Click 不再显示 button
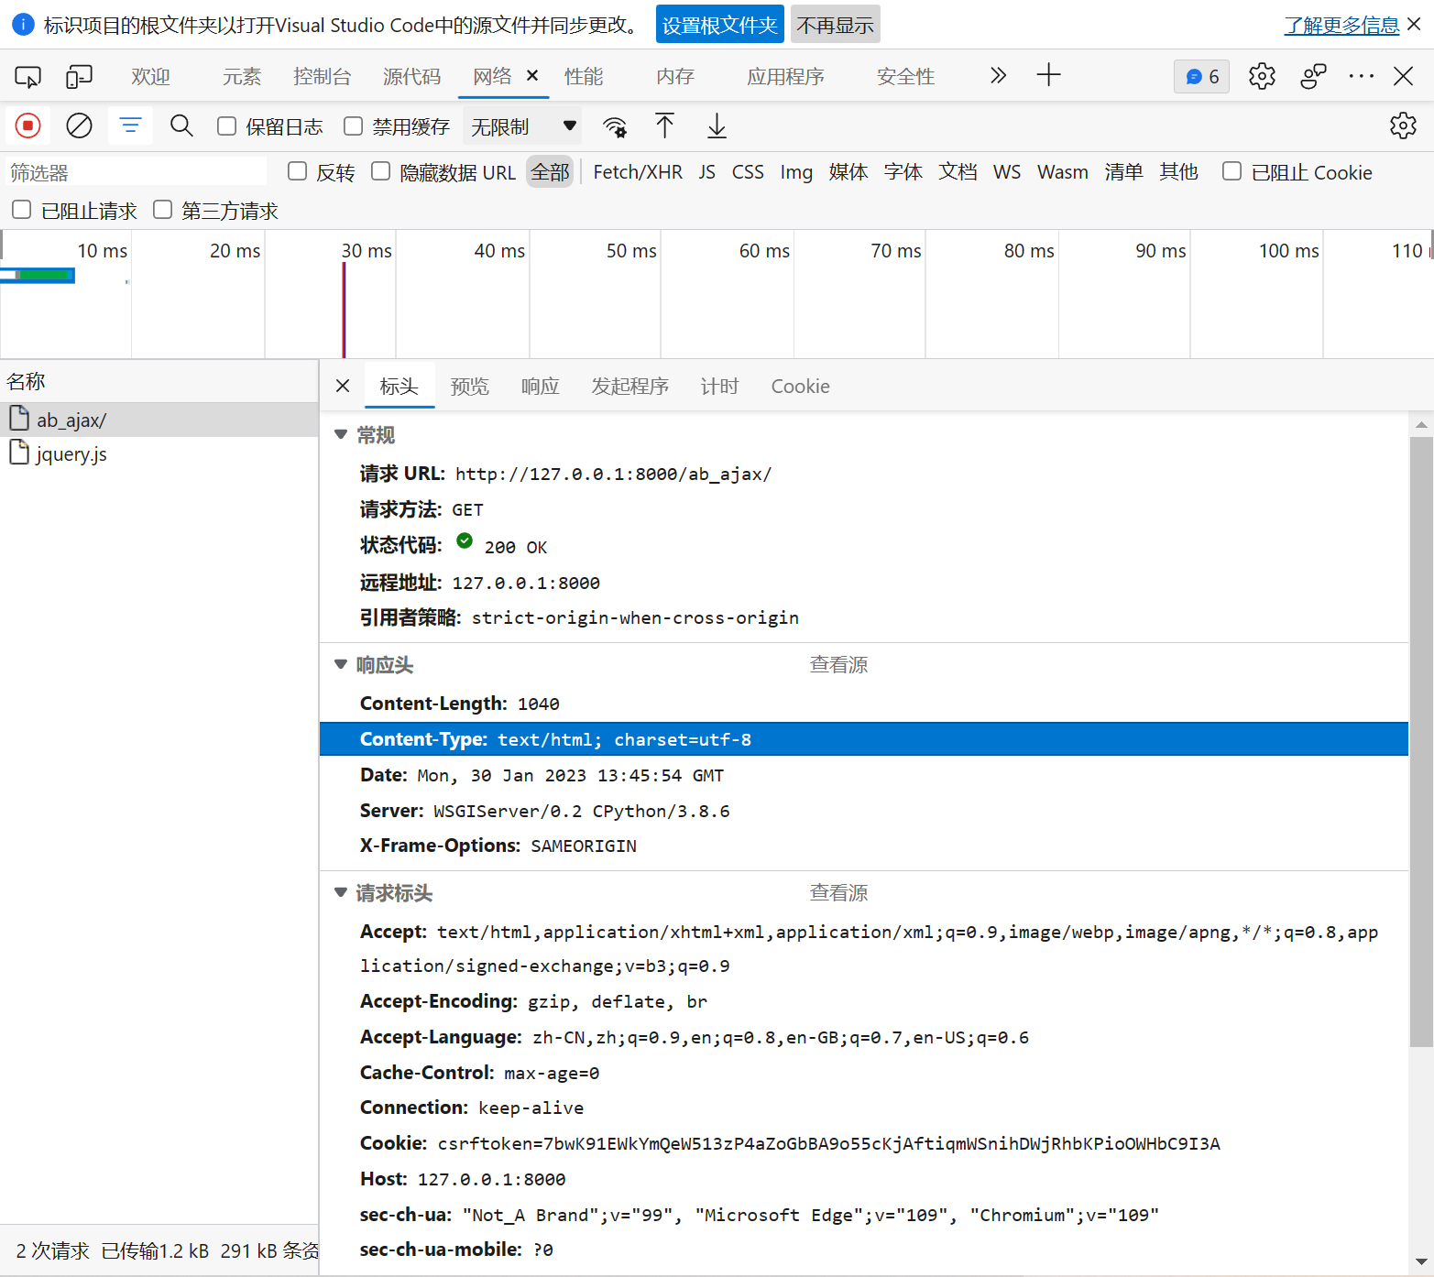 tap(835, 25)
